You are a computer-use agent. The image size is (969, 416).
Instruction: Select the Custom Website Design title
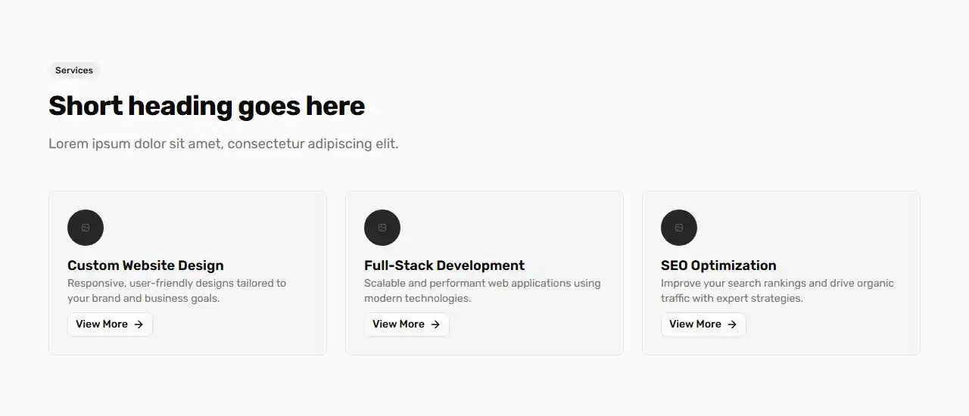[x=145, y=265]
